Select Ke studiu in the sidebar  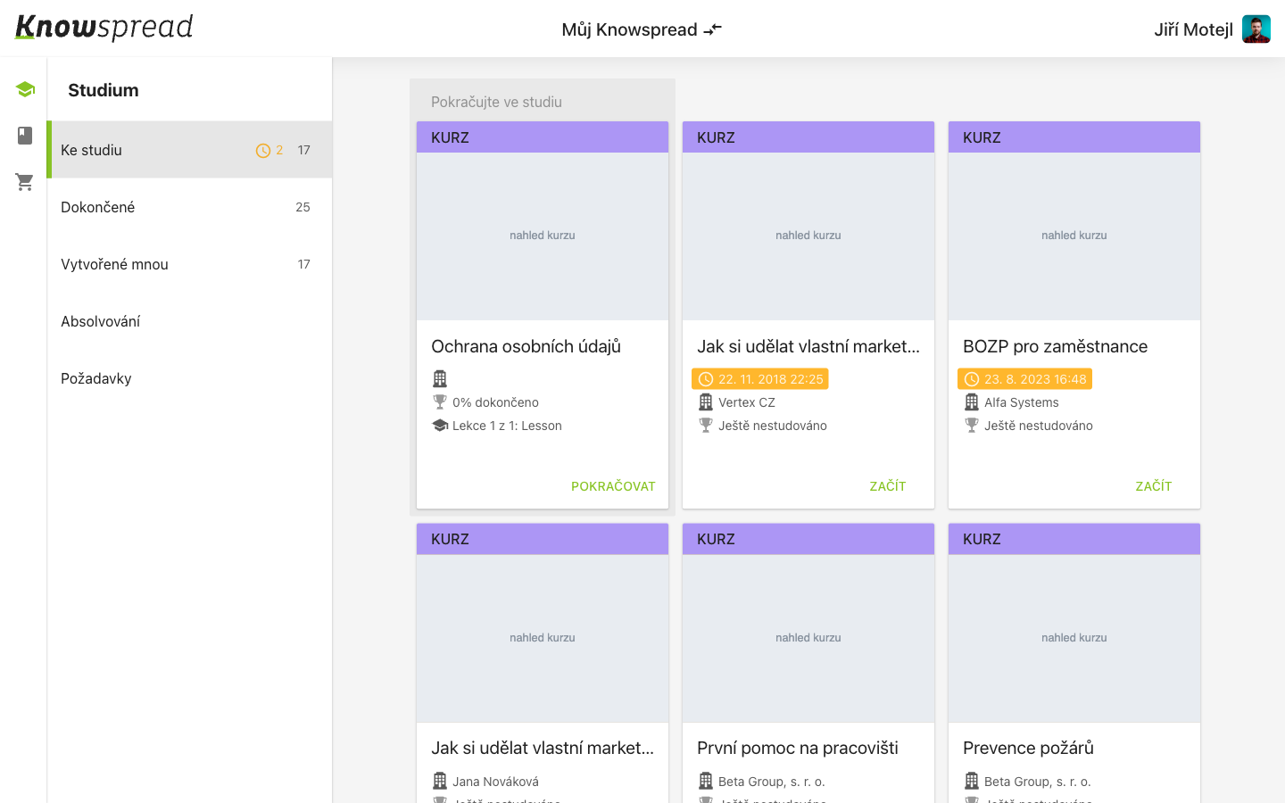tap(189, 150)
